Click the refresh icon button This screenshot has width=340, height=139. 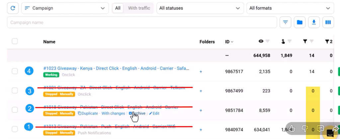click(13, 8)
